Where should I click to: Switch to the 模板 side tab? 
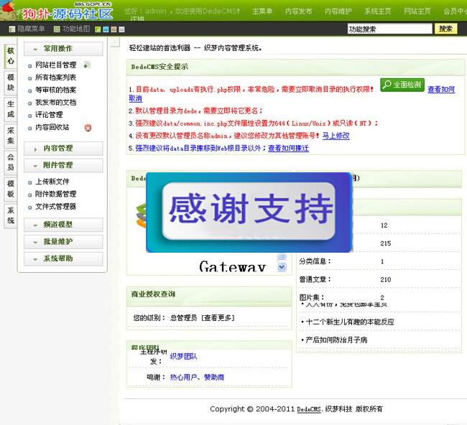(x=11, y=188)
